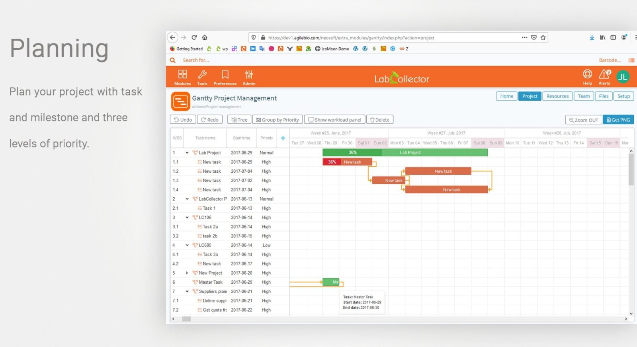Export chart with Get PNG

618,120
